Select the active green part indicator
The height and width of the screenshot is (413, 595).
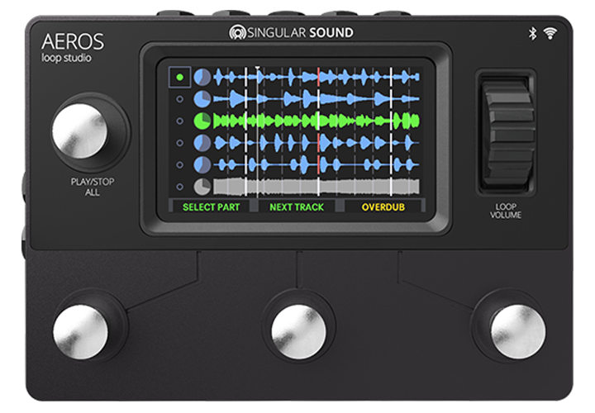point(179,78)
